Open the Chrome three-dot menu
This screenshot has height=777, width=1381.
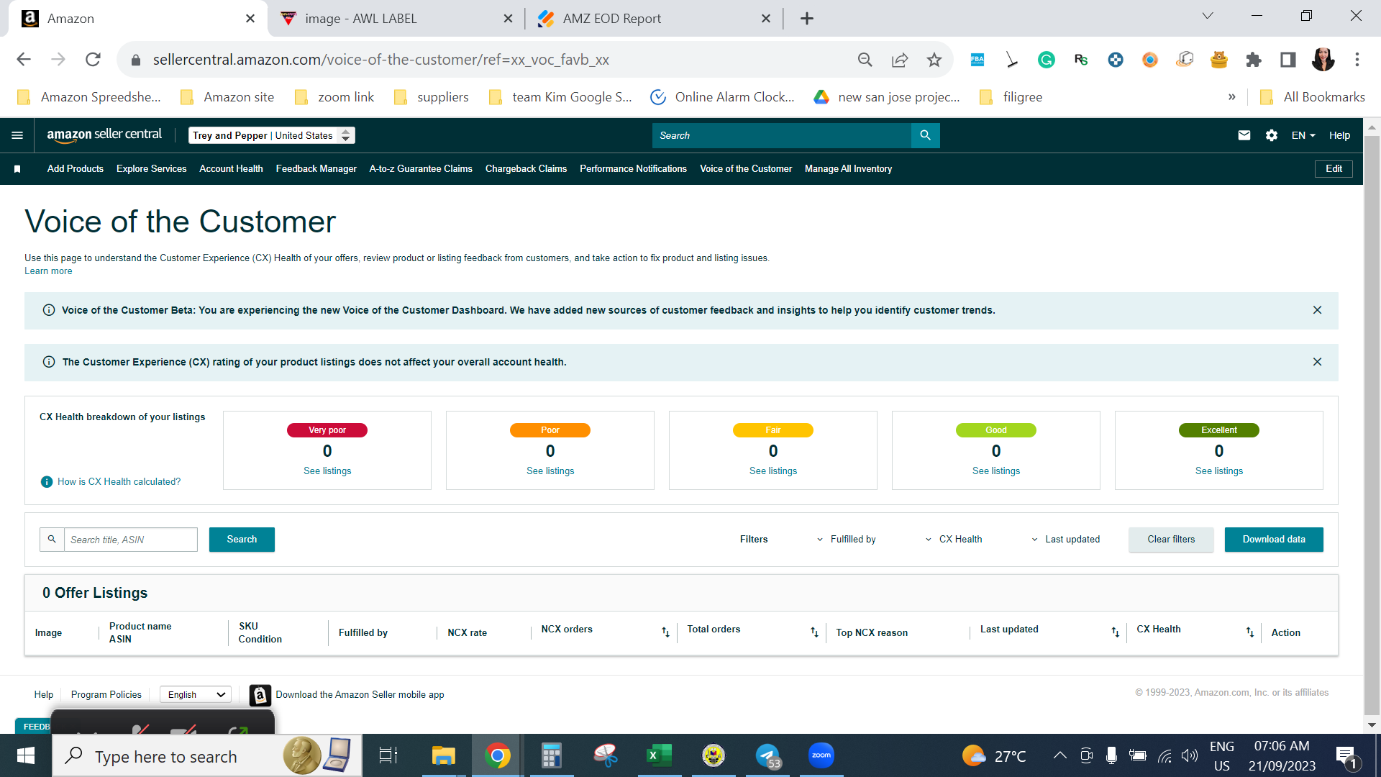(1357, 60)
